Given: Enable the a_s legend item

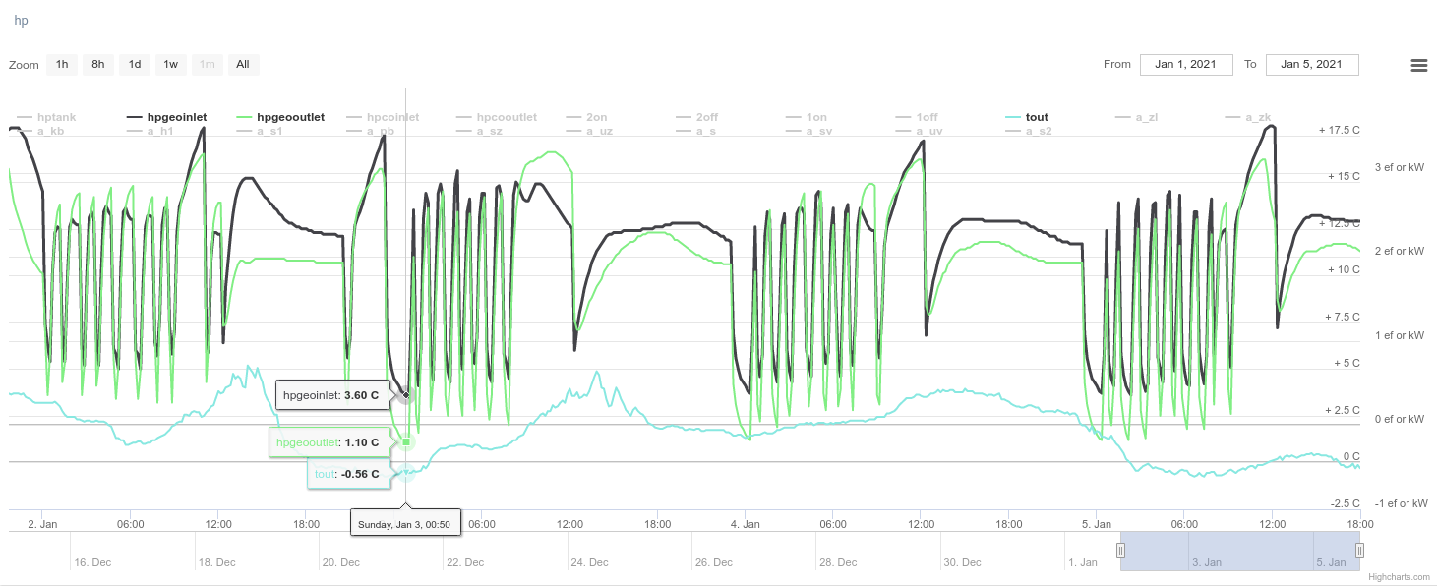Looking at the screenshot, I should pos(695,131).
